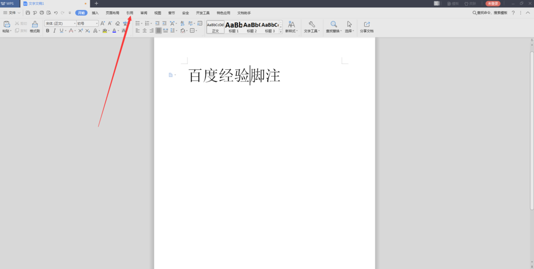Viewport: 534px width, 269px height.
Task: Click the Decrease Indent icon
Action: [158, 23]
